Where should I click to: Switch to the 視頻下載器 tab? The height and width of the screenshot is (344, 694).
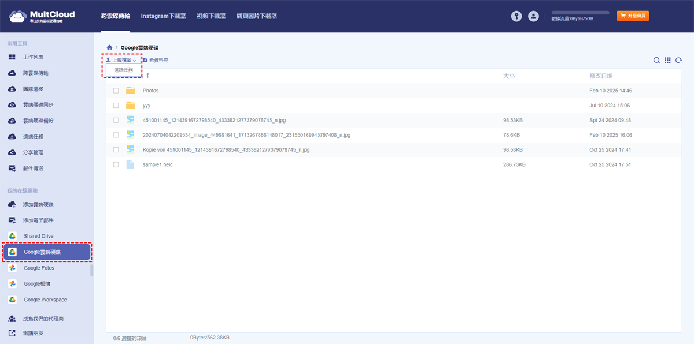coord(211,16)
